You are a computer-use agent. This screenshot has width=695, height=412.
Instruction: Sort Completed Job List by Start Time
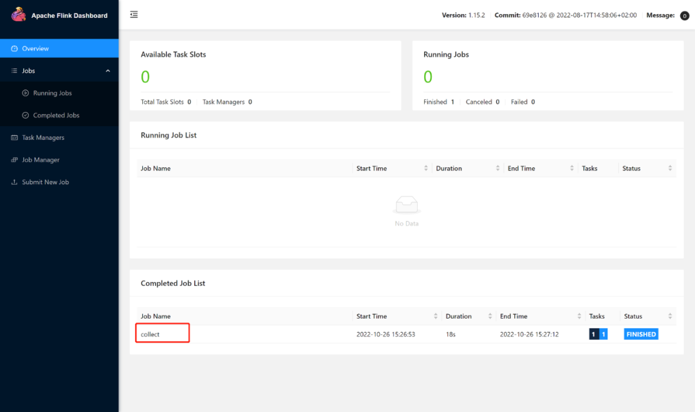point(436,316)
